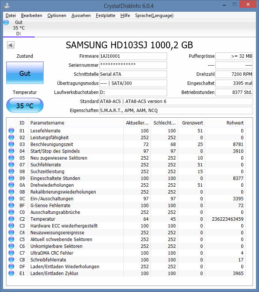This screenshot has width=259, height=292.
Task: Click status orb for Unkorrigierbare Sektoren row
Action: (11, 246)
